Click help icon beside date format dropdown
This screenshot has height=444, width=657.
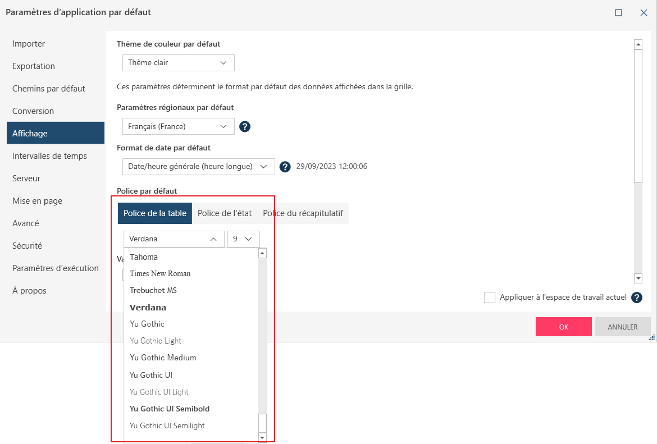285,167
